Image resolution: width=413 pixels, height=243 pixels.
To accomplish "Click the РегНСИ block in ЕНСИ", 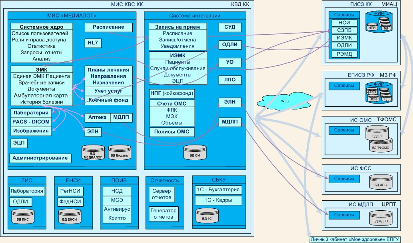I will click(x=70, y=191).
